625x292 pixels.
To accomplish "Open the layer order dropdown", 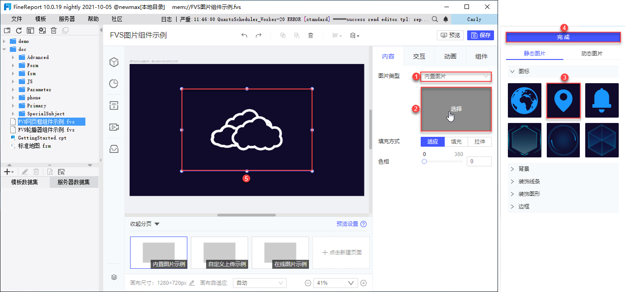I will pyautogui.click(x=355, y=35).
